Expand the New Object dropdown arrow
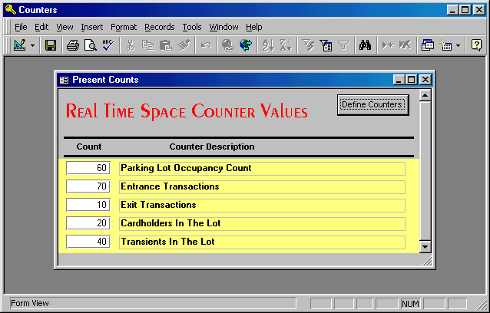The width and height of the screenshot is (490, 313). tap(459, 45)
